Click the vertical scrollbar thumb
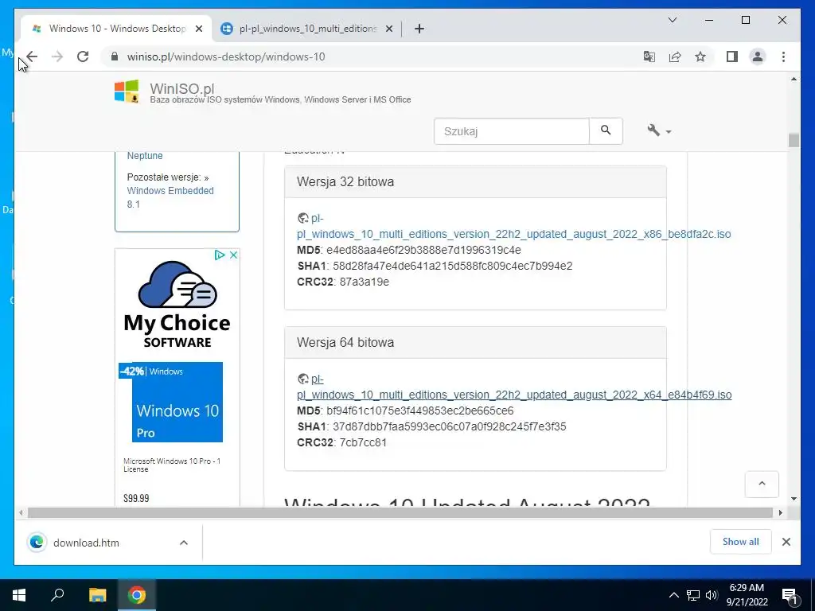Image resolution: width=815 pixels, height=611 pixels. (x=794, y=140)
